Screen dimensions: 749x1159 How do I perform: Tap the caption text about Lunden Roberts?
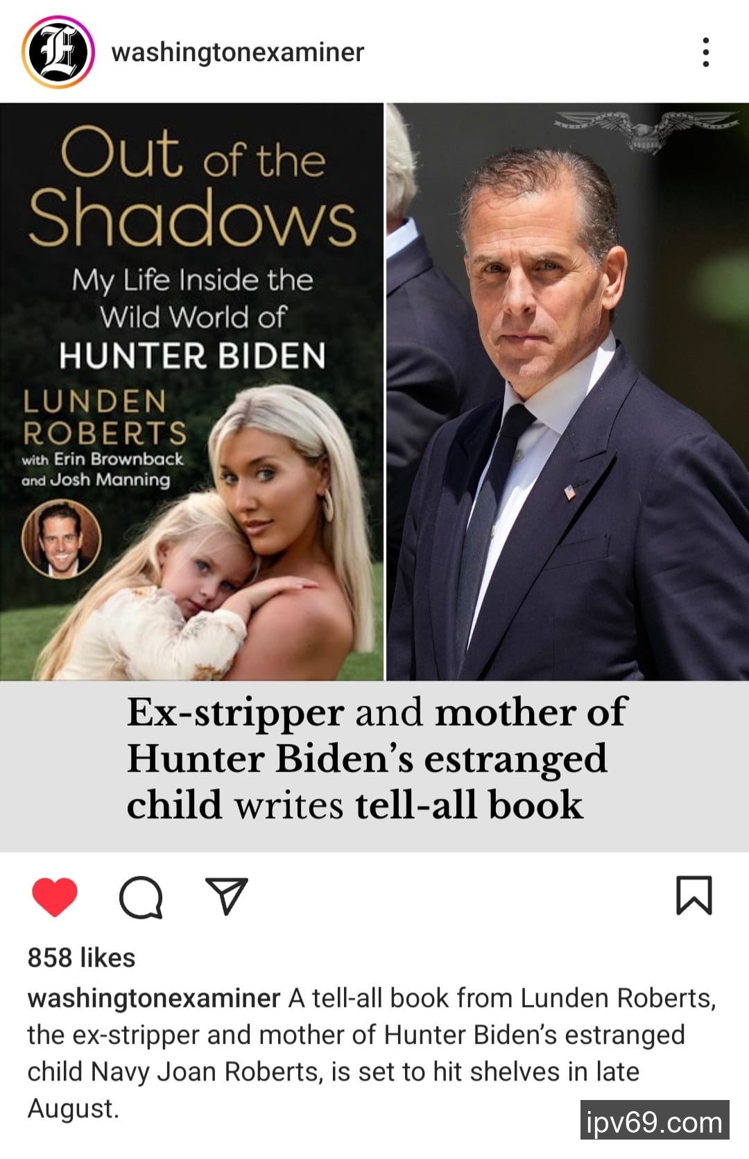click(x=372, y=1053)
